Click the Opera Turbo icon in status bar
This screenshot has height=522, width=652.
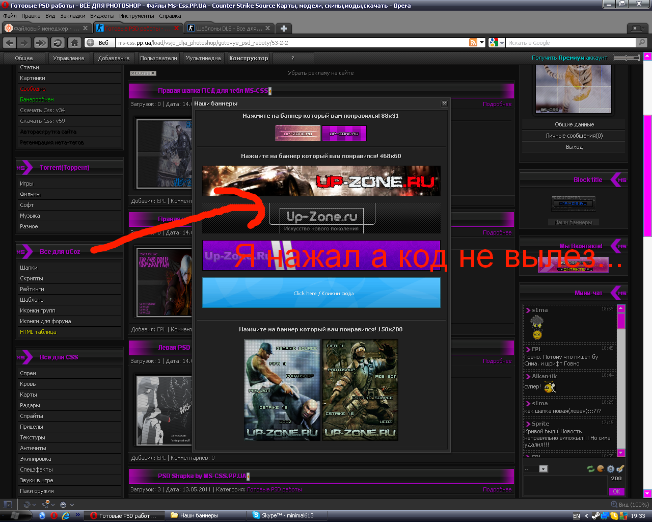(x=63, y=505)
